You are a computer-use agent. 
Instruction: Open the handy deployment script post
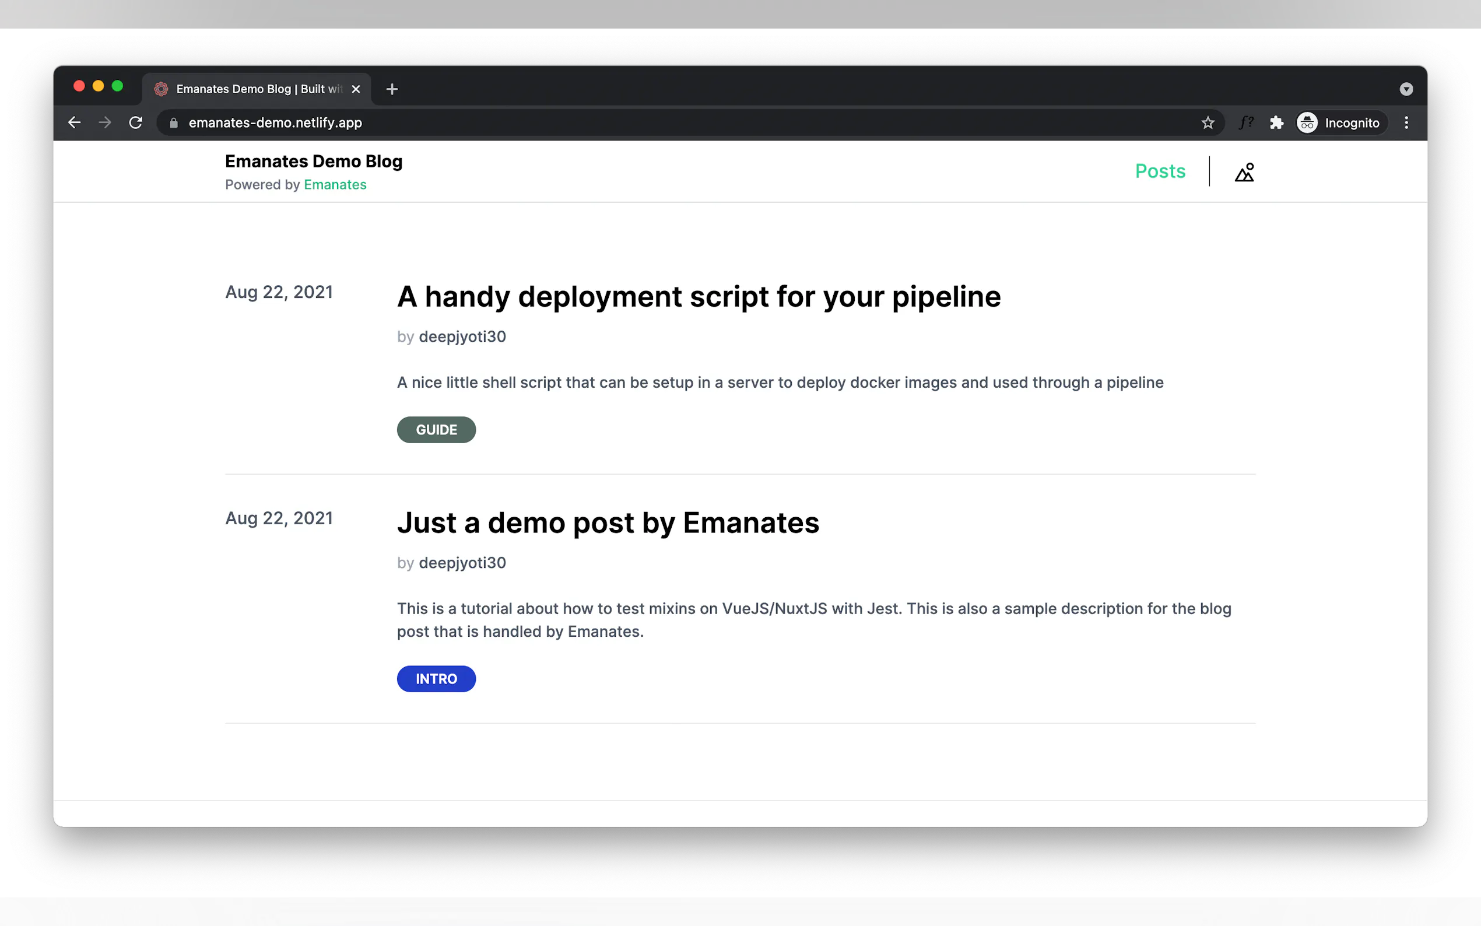tap(699, 296)
